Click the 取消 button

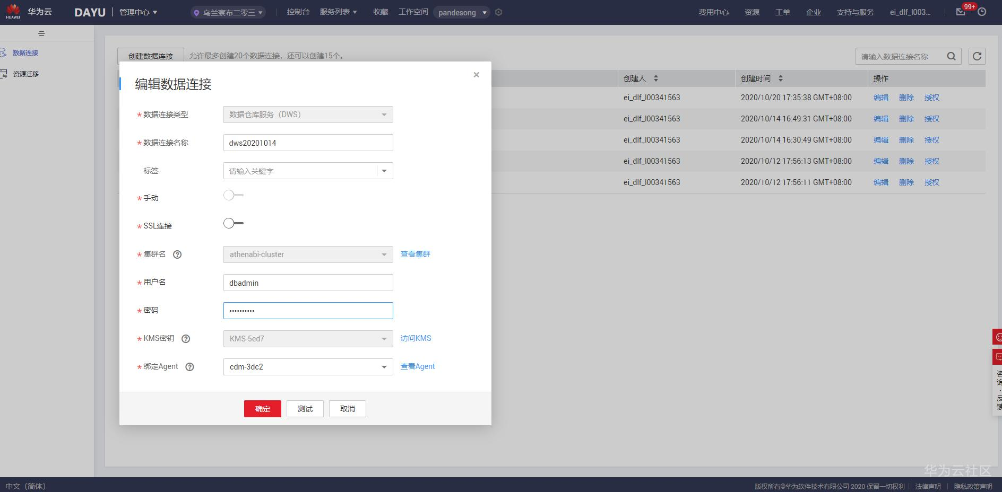[348, 409]
